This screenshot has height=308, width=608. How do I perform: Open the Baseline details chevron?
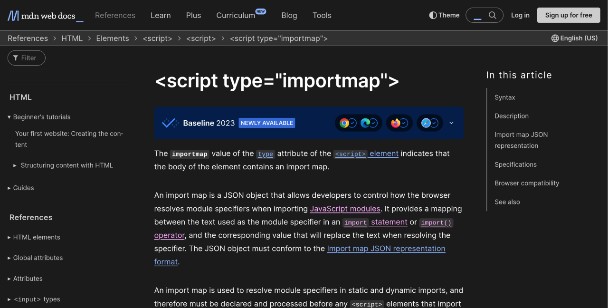451,123
